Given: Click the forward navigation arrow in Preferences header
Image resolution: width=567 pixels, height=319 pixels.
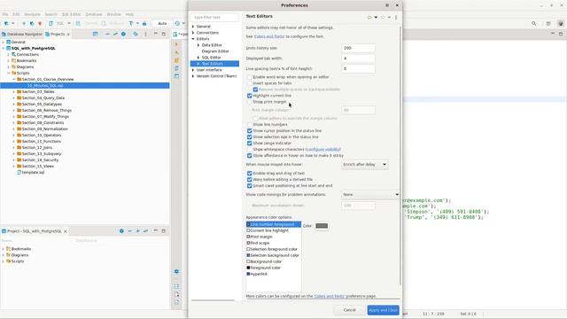Looking at the screenshot, I should click(x=383, y=17).
